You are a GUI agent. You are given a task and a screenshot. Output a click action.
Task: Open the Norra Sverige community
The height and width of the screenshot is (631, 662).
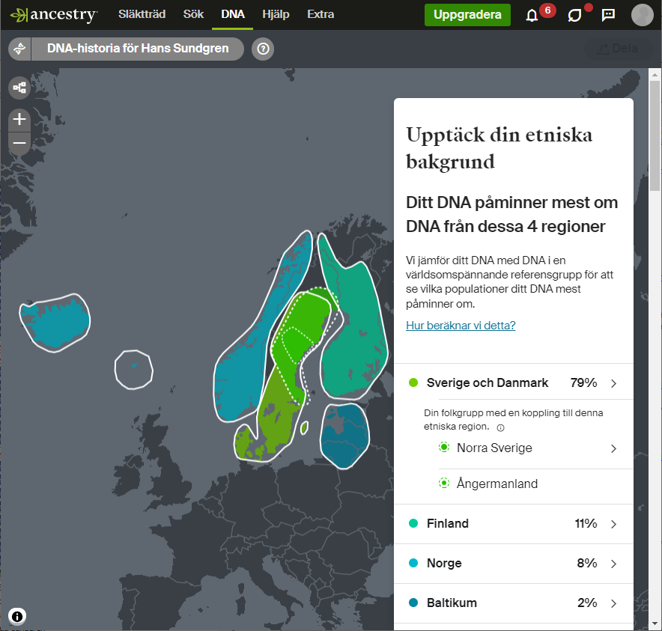pos(535,448)
